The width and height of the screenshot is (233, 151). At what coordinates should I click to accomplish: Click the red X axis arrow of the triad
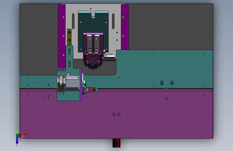23,134
